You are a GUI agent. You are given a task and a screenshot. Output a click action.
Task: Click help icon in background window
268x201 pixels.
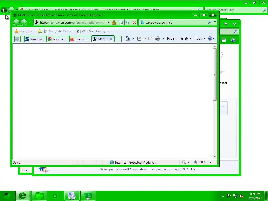click(x=233, y=40)
